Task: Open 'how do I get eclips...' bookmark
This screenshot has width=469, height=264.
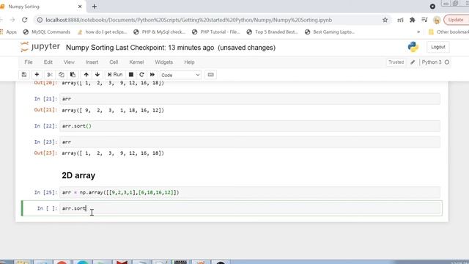Action: tap(102, 32)
